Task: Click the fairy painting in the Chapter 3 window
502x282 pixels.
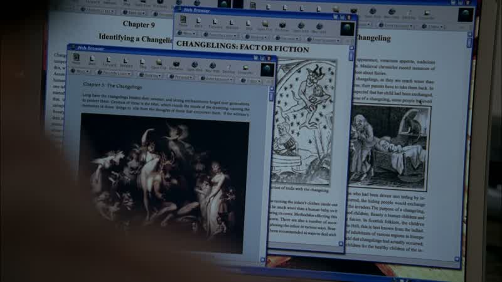Action: 164,184
